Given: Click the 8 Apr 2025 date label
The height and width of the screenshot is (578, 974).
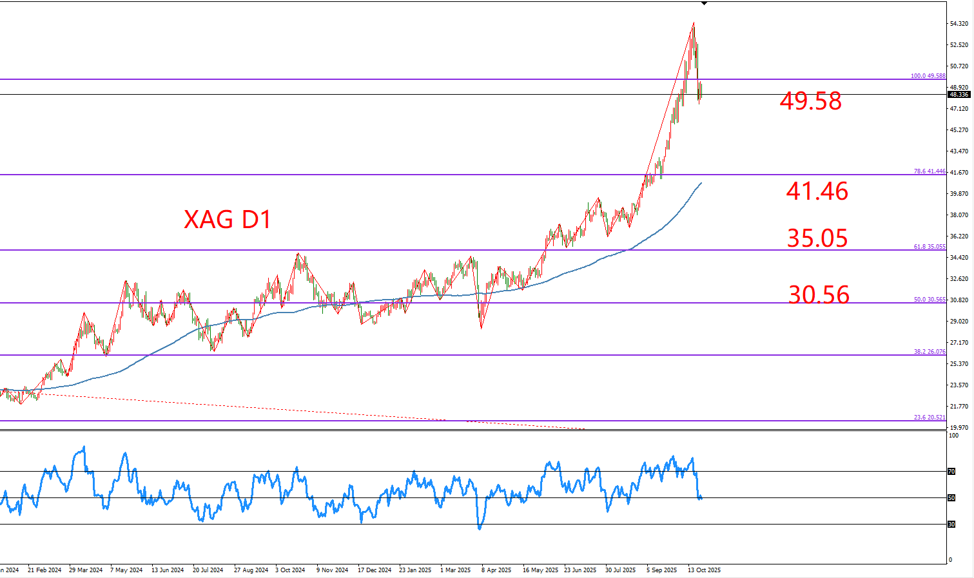Looking at the screenshot, I should tap(496, 570).
